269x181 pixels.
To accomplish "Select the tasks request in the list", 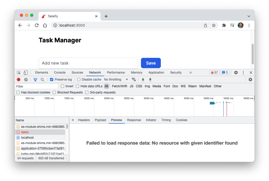I will click(x=25, y=132).
